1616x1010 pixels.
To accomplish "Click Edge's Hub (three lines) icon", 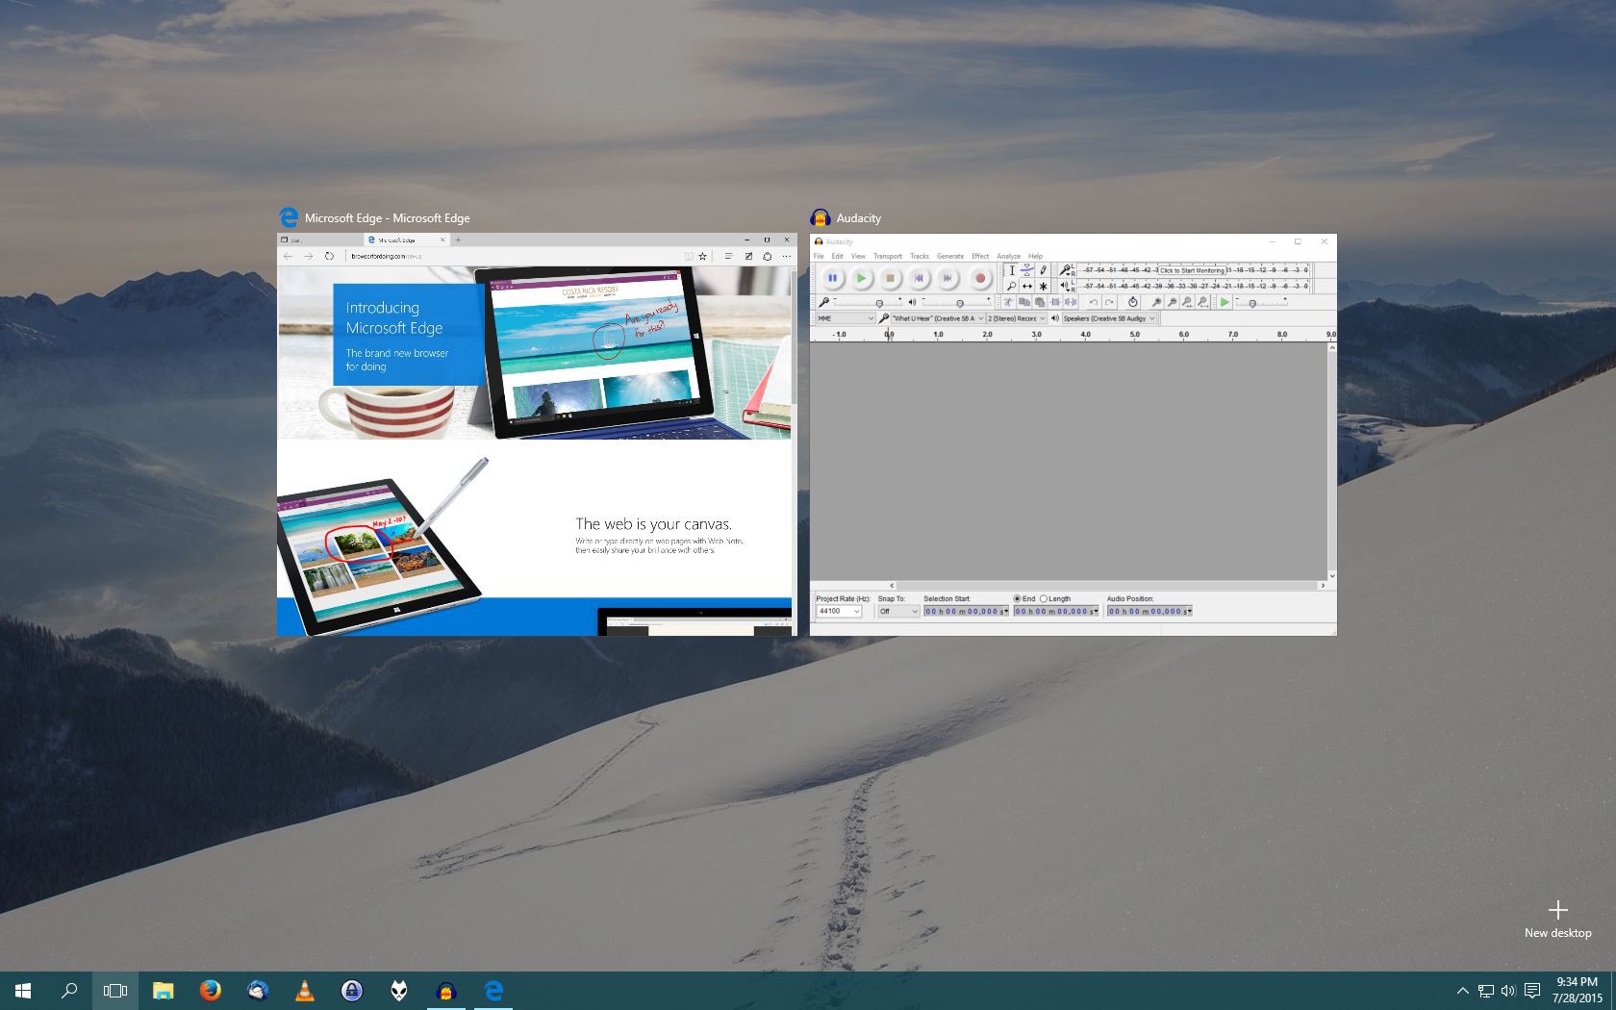I will tap(728, 256).
